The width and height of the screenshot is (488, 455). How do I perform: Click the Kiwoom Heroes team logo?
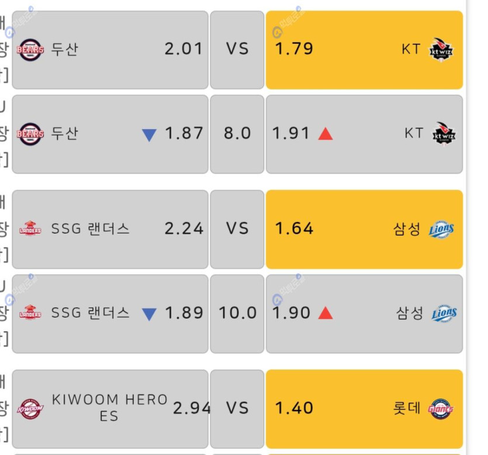click(x=30, y=408)
